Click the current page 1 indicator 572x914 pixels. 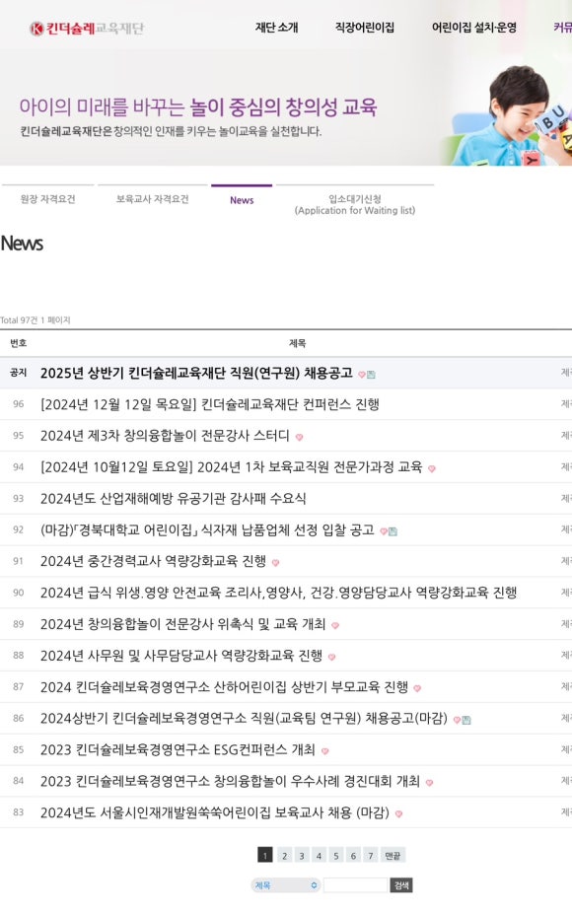click(265, 855)
